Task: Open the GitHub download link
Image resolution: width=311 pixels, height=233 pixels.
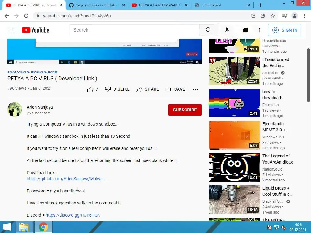Action: click(66, 179)
